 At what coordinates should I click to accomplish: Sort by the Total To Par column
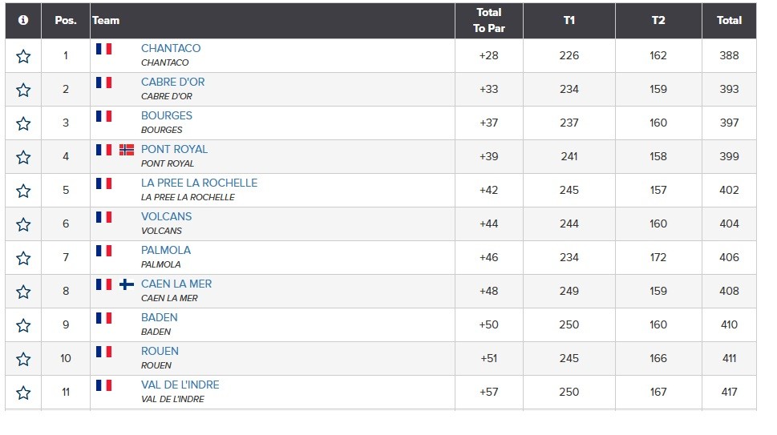[488, 20]
